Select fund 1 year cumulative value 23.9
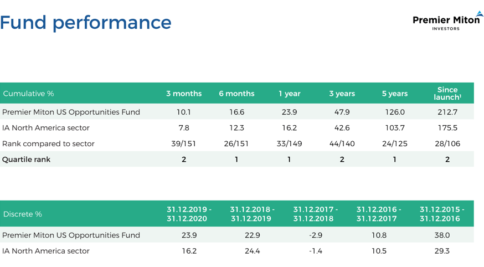The width and height of the screenshot is (484, 267). (289, 112)
